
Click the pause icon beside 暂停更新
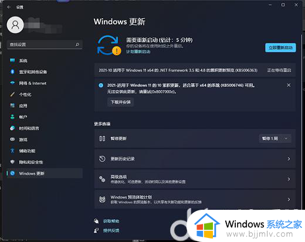click(102, 138)
